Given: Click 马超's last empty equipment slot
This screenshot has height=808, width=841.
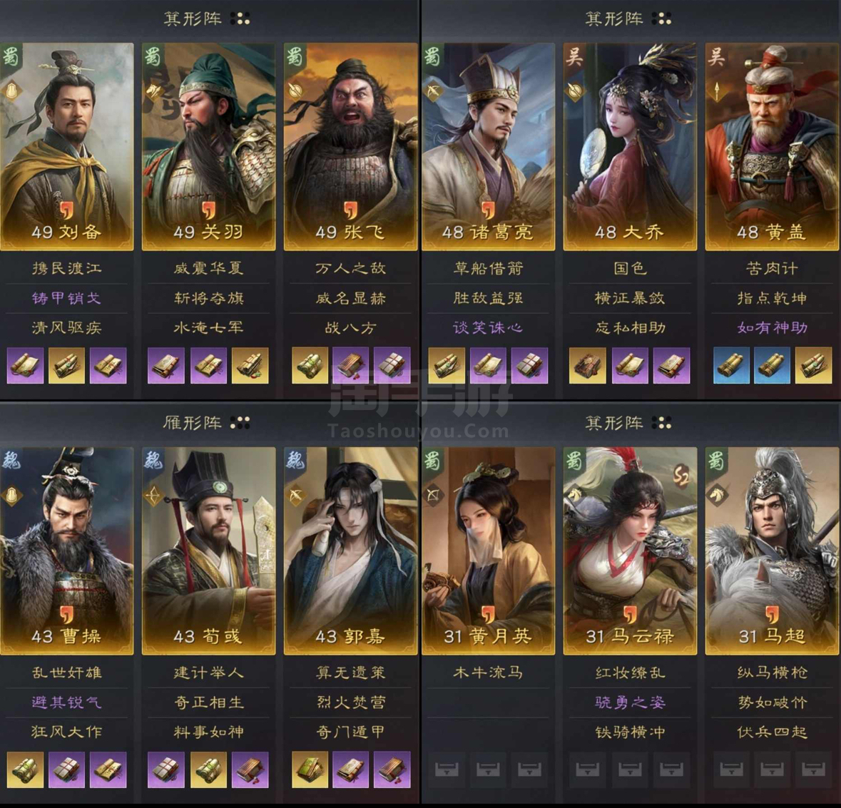Looking at the screenshot, I should point(814,769).
